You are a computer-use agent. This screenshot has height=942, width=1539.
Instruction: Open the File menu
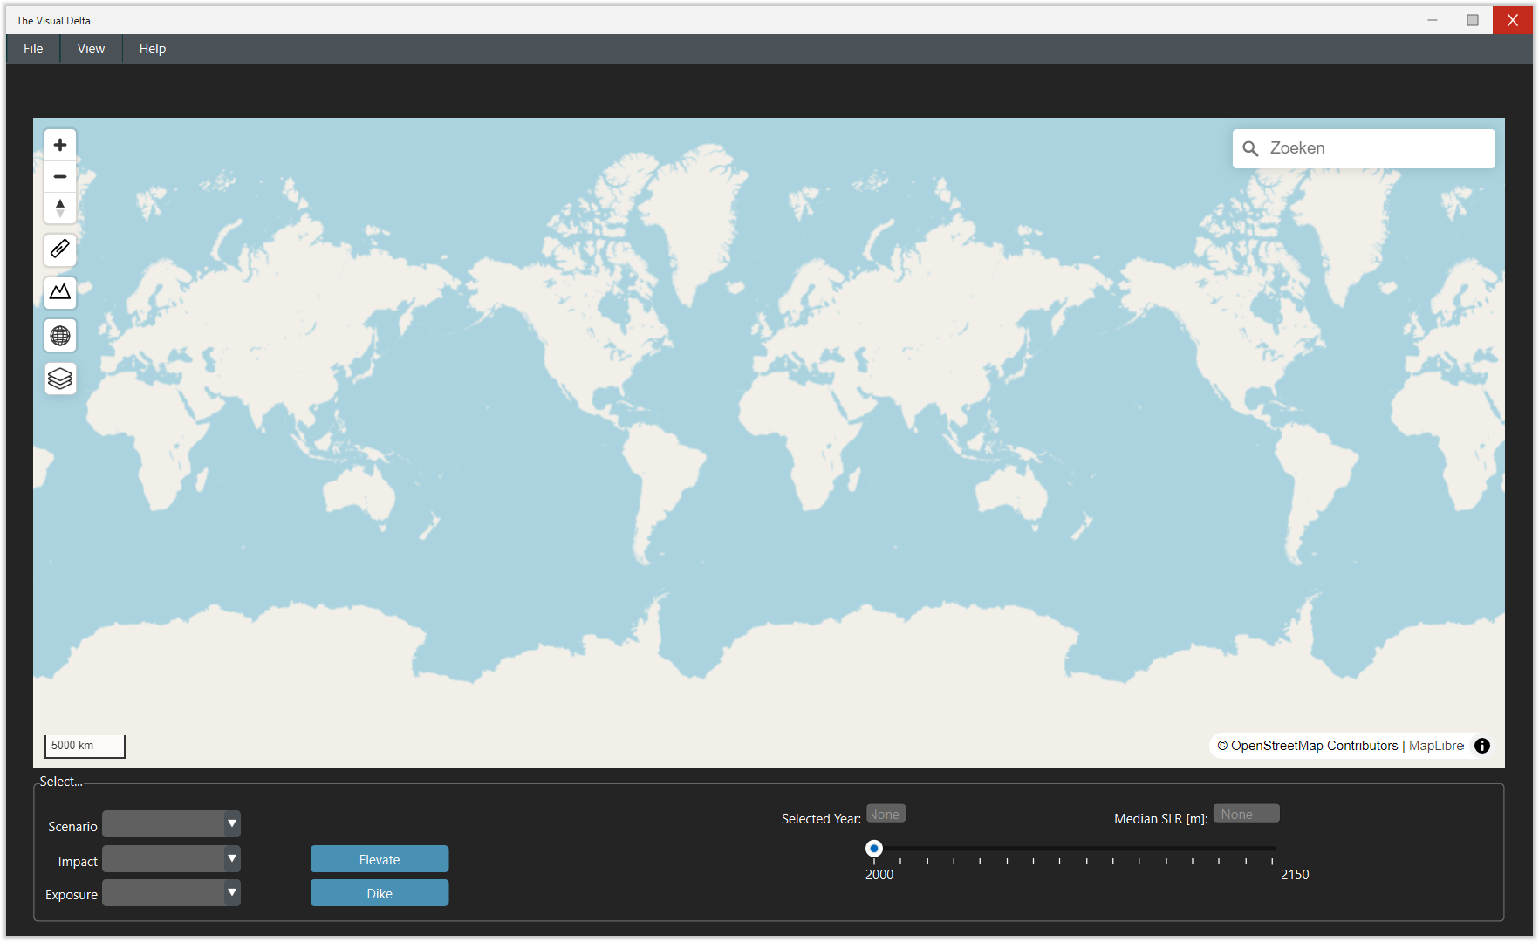click(33, 49)
